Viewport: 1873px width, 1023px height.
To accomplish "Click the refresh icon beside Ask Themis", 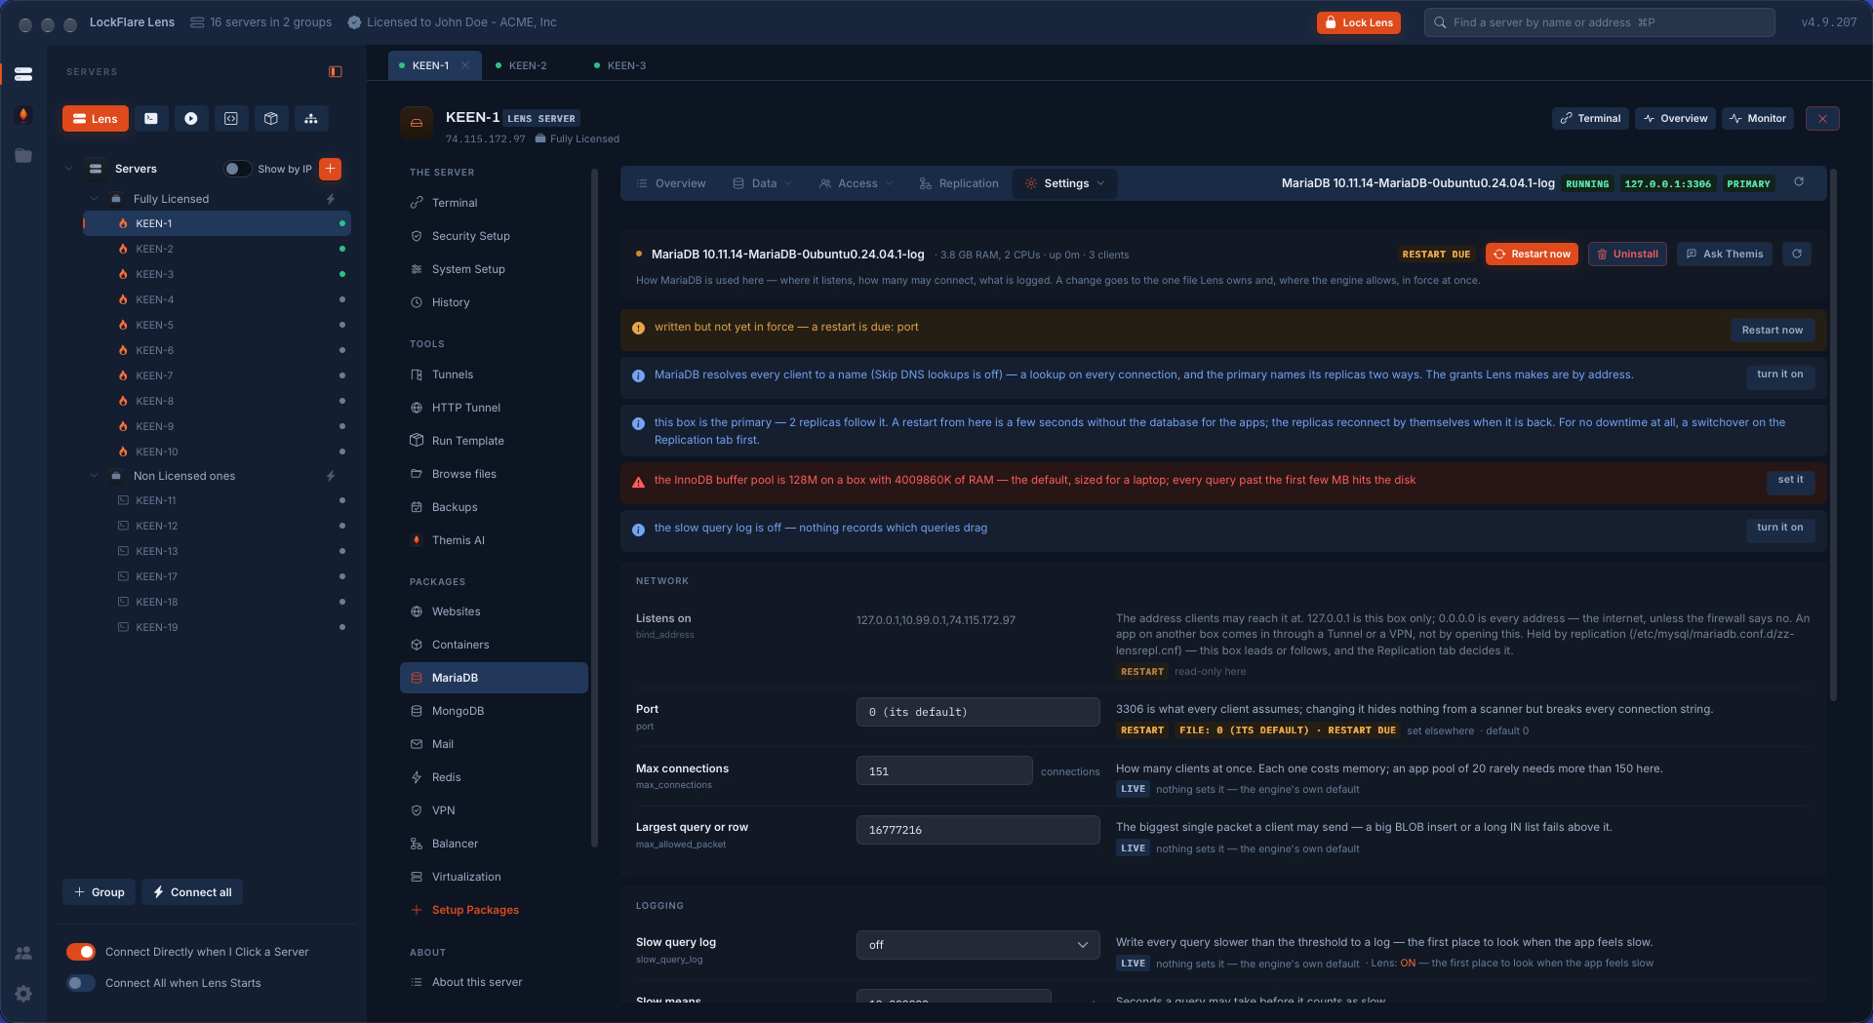I will pyautogui.click(x=1797, y=255).
